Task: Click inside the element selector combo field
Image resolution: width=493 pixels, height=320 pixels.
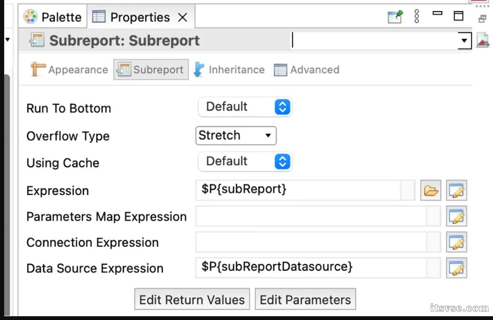Action: (x=374, y=41)
